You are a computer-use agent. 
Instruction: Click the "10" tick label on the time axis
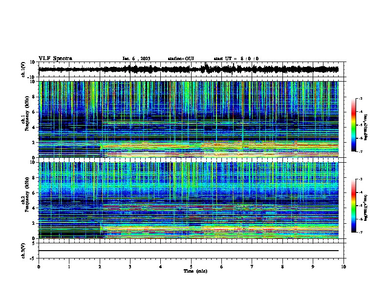click(344, 267)
